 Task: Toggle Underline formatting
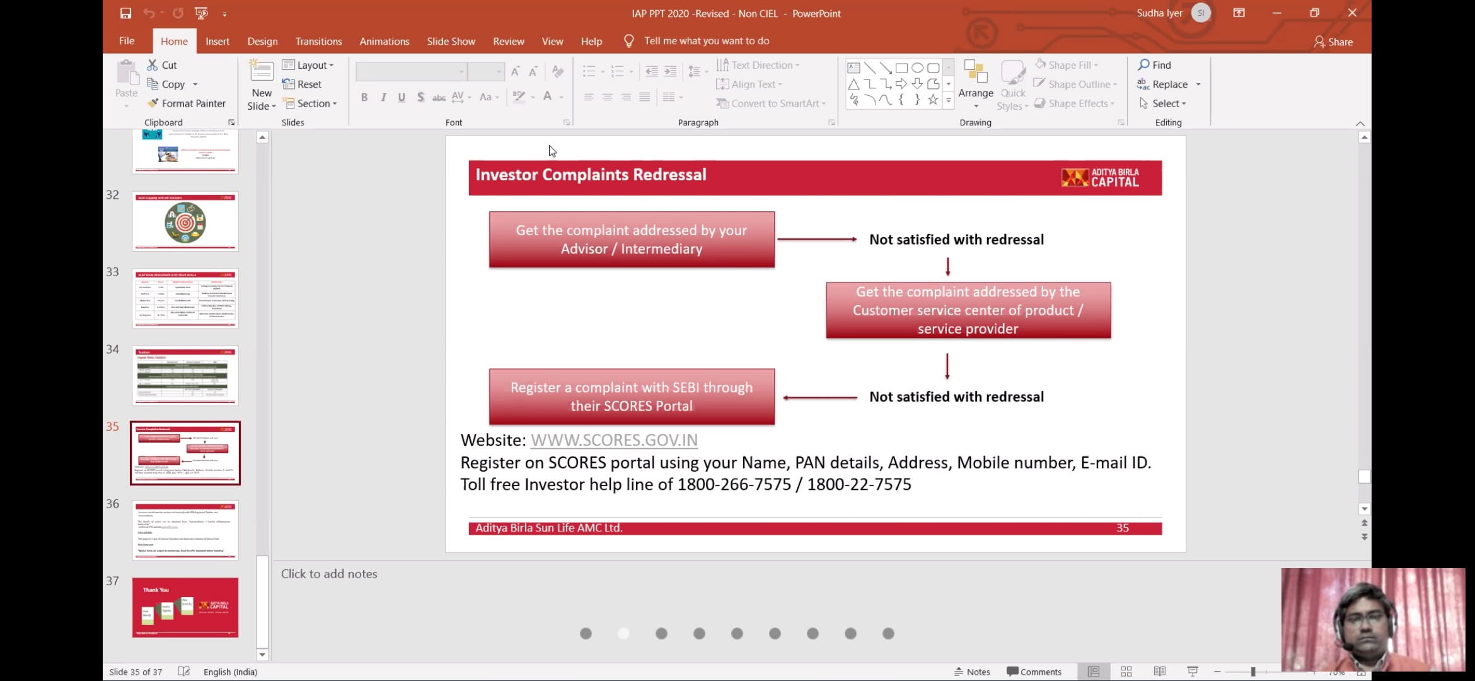tap(402, 97)
